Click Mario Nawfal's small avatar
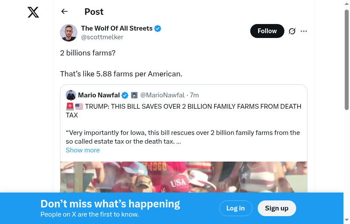This screenshot has height=224, width=350. [x=71, y=95]
